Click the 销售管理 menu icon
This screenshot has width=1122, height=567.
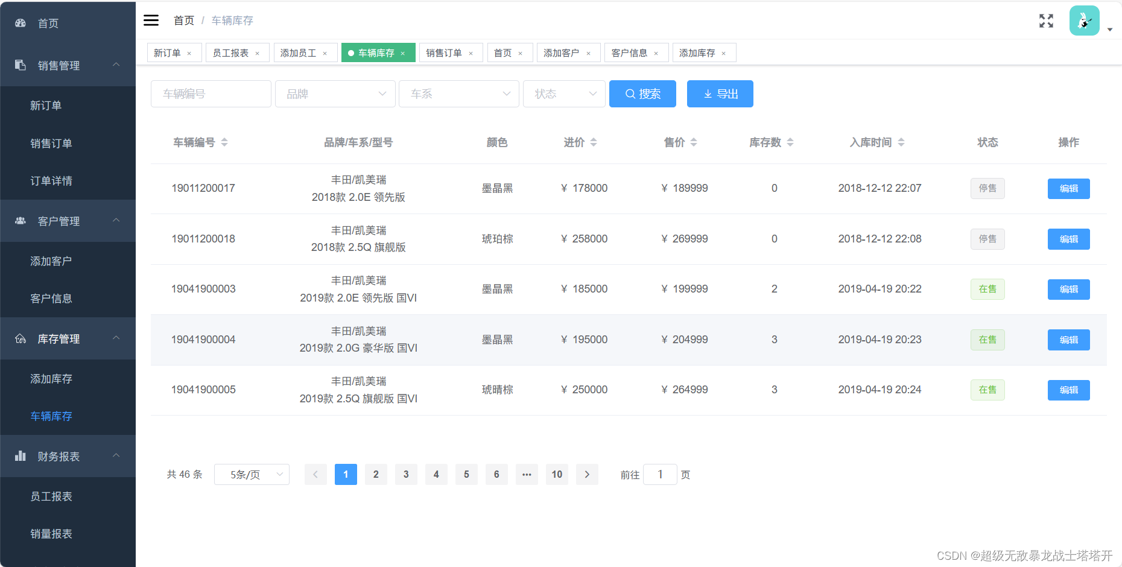21,65
